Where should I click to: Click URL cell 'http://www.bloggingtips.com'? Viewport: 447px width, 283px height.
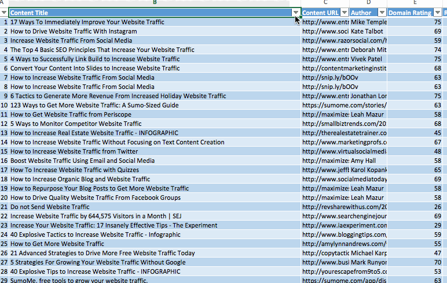344,234
